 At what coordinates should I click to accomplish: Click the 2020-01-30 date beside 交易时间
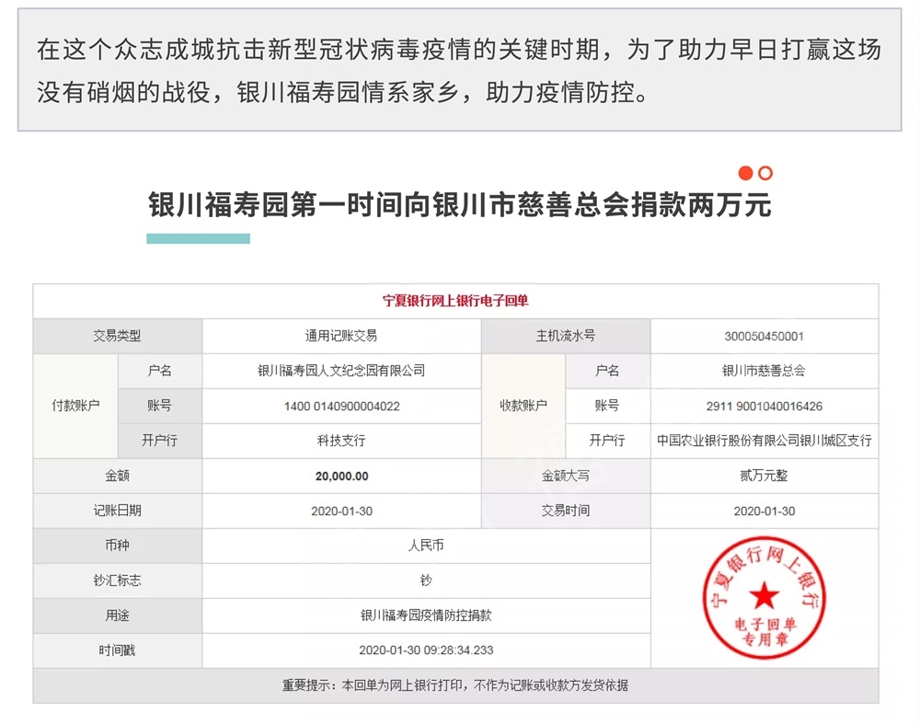tap(764, 511)
